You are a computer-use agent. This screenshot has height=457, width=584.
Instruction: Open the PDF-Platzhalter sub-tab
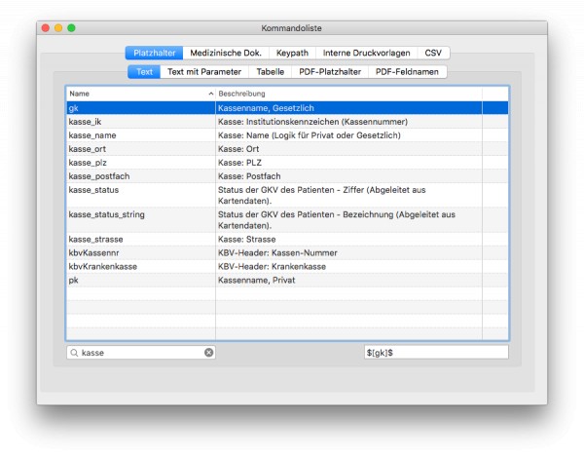tap(330, 72)
